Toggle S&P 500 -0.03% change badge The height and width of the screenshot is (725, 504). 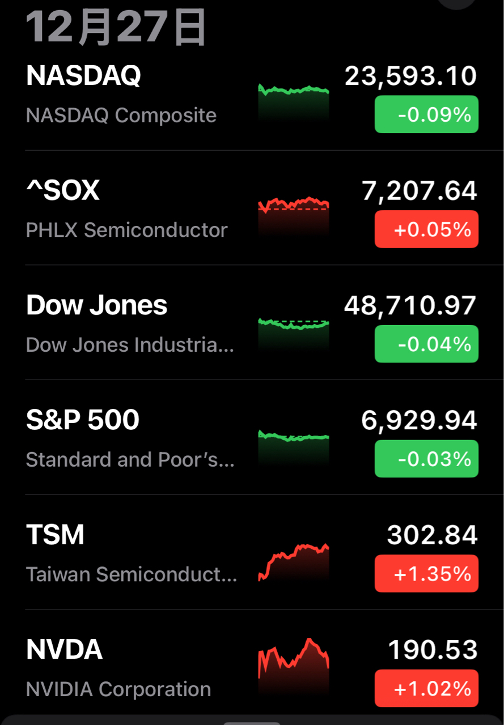426,459
